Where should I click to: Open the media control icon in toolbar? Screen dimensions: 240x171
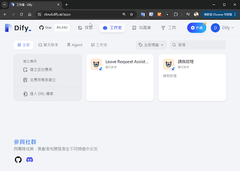(188, 15)
